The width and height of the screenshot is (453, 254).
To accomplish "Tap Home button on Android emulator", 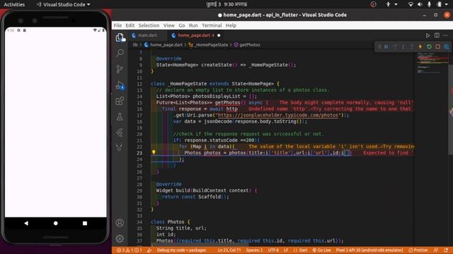I will click(55, 223).
